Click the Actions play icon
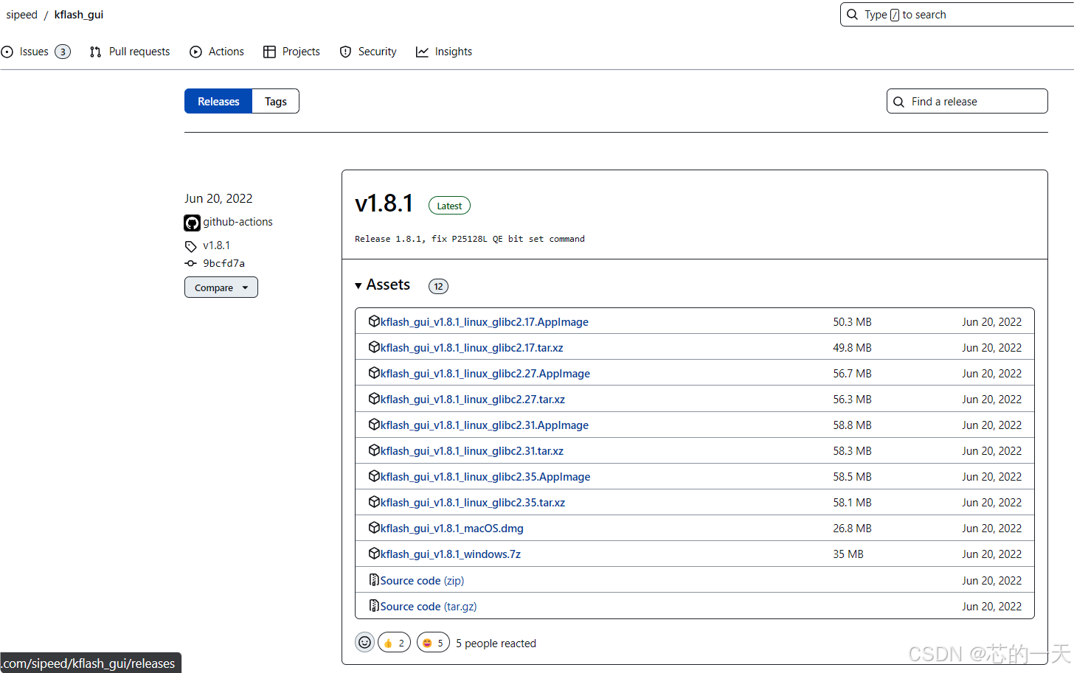Screen dimensions: 1074x673 [195, 52]
